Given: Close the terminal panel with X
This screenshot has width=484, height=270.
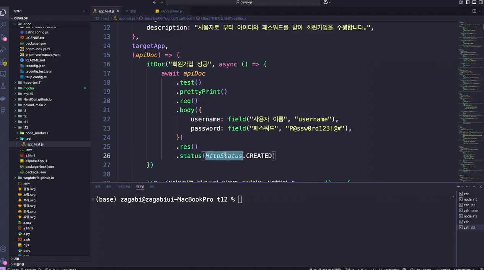Looking at the screenshot, I should coord(481,186).
